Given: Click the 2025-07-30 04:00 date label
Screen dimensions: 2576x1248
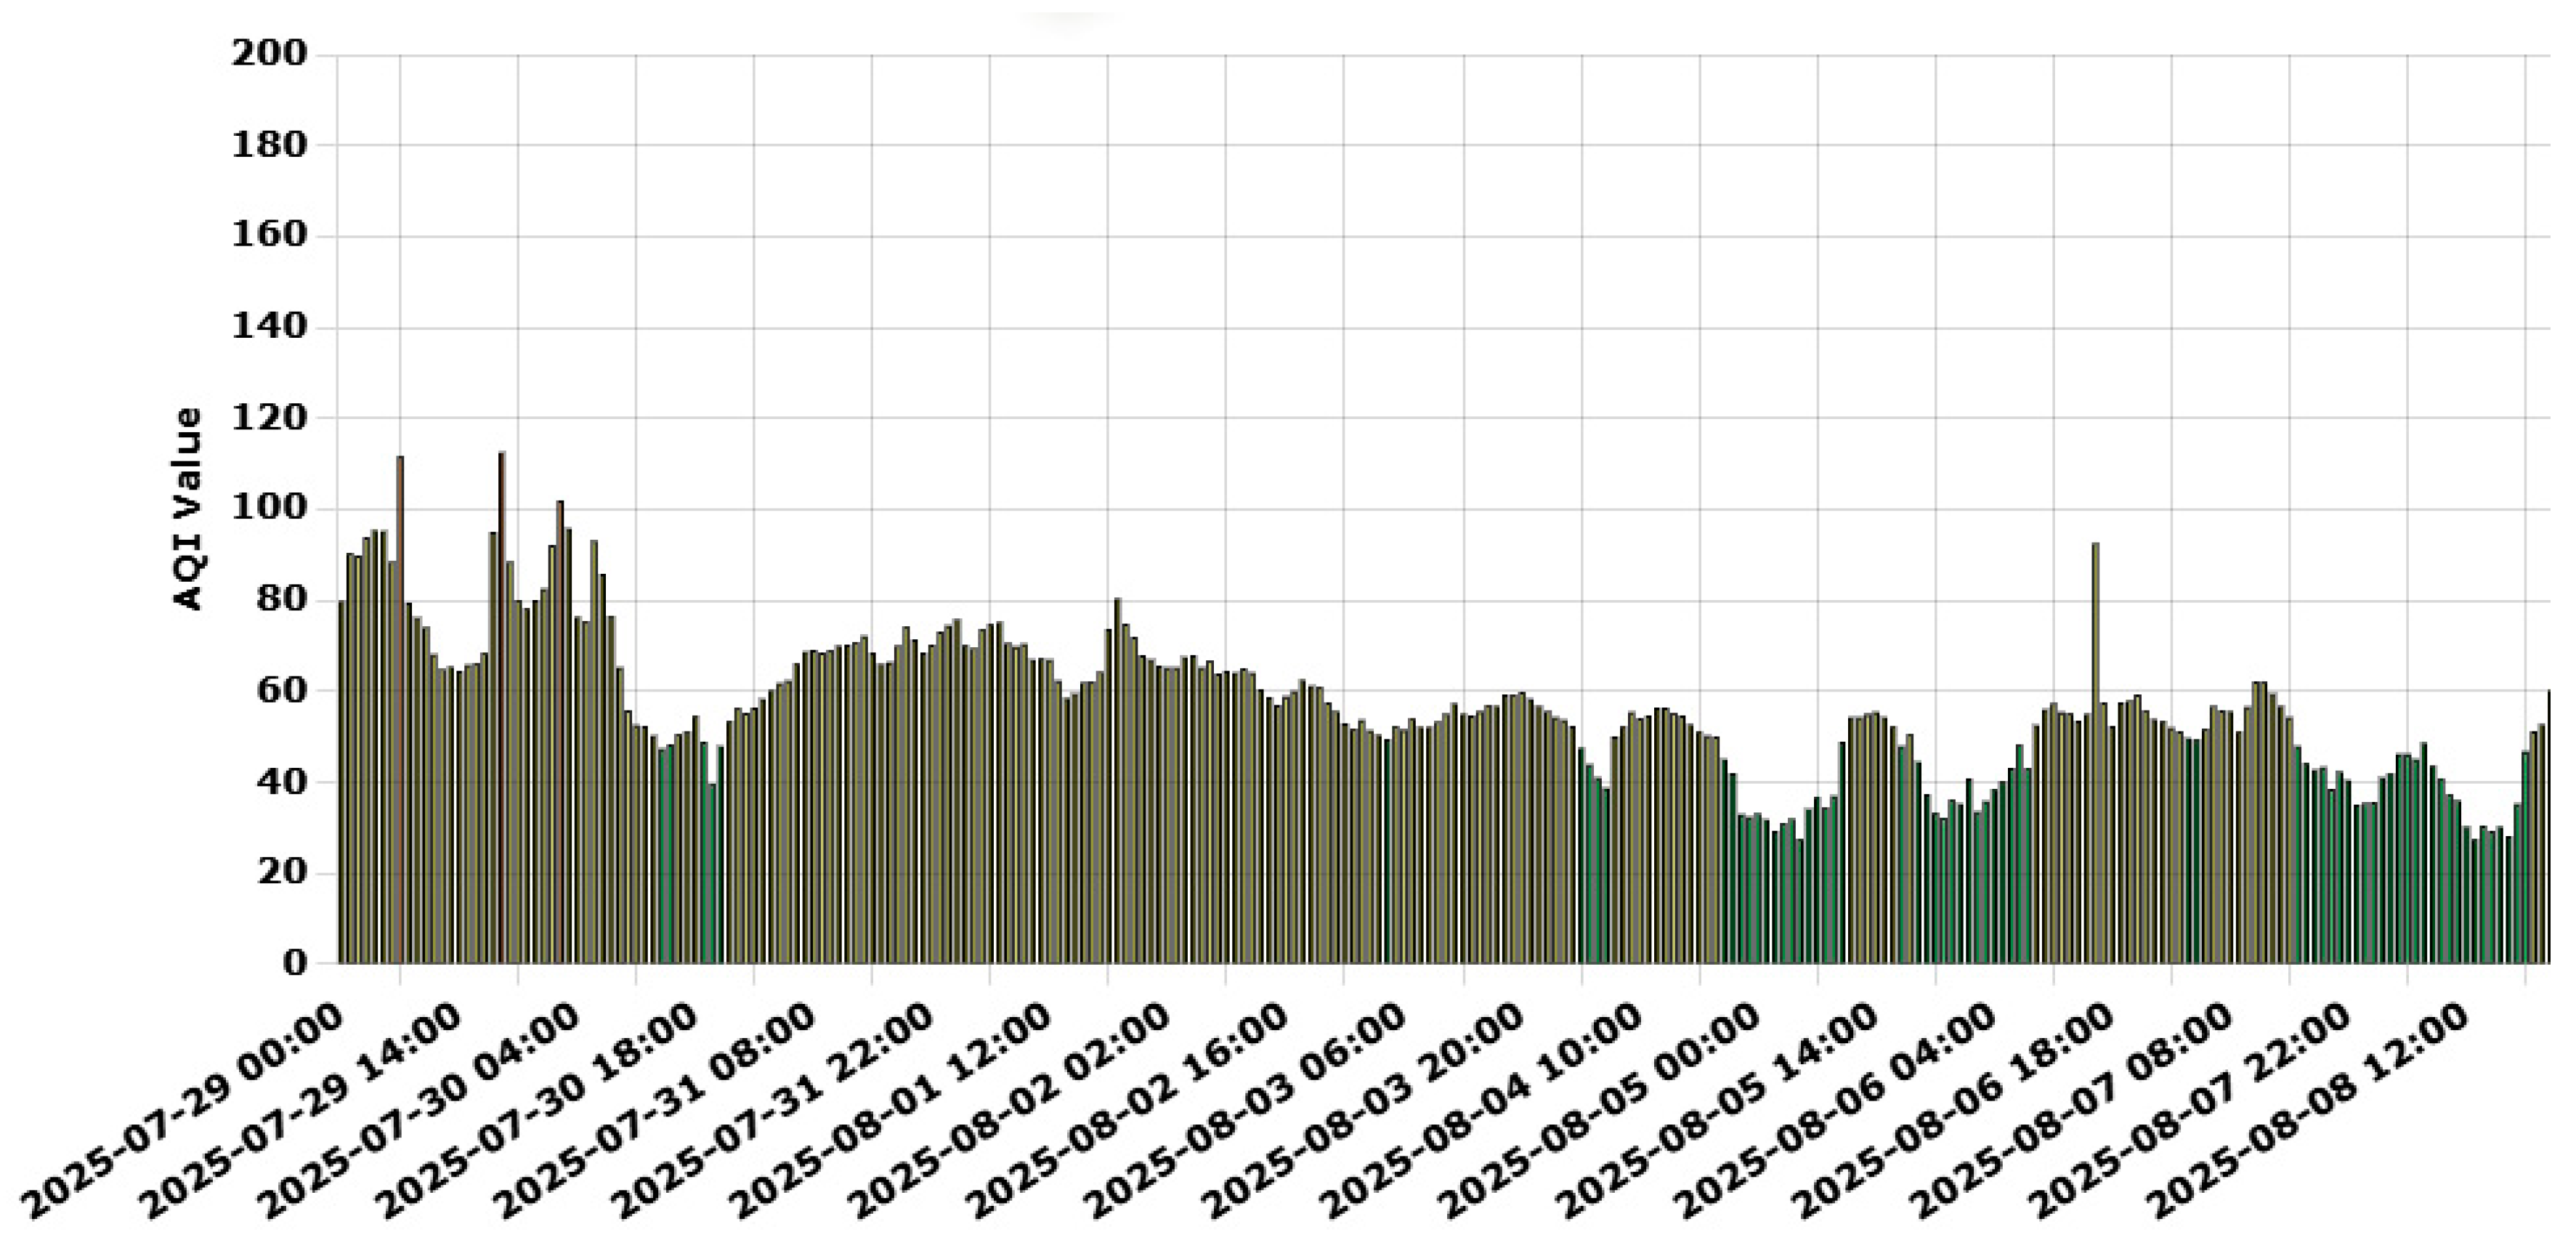Looking at the screenshot, I should 419,1111.
